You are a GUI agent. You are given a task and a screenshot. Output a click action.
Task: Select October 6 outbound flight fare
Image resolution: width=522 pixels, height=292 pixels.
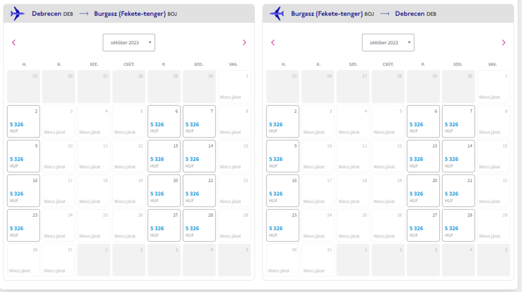(164, 122)
